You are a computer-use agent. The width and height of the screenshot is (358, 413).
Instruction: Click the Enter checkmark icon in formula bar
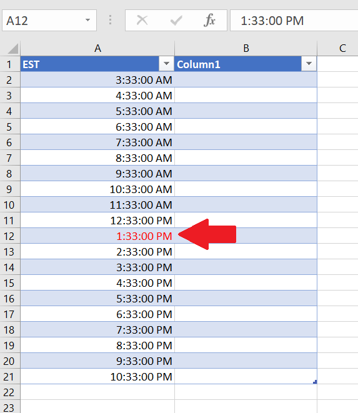coord(176,20)
